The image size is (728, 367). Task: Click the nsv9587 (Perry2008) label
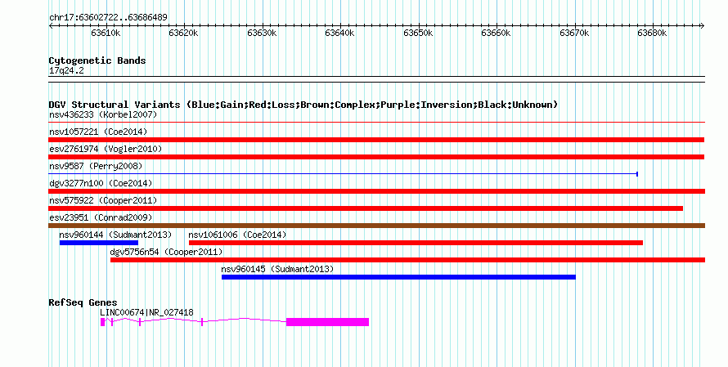click(96, 166)
